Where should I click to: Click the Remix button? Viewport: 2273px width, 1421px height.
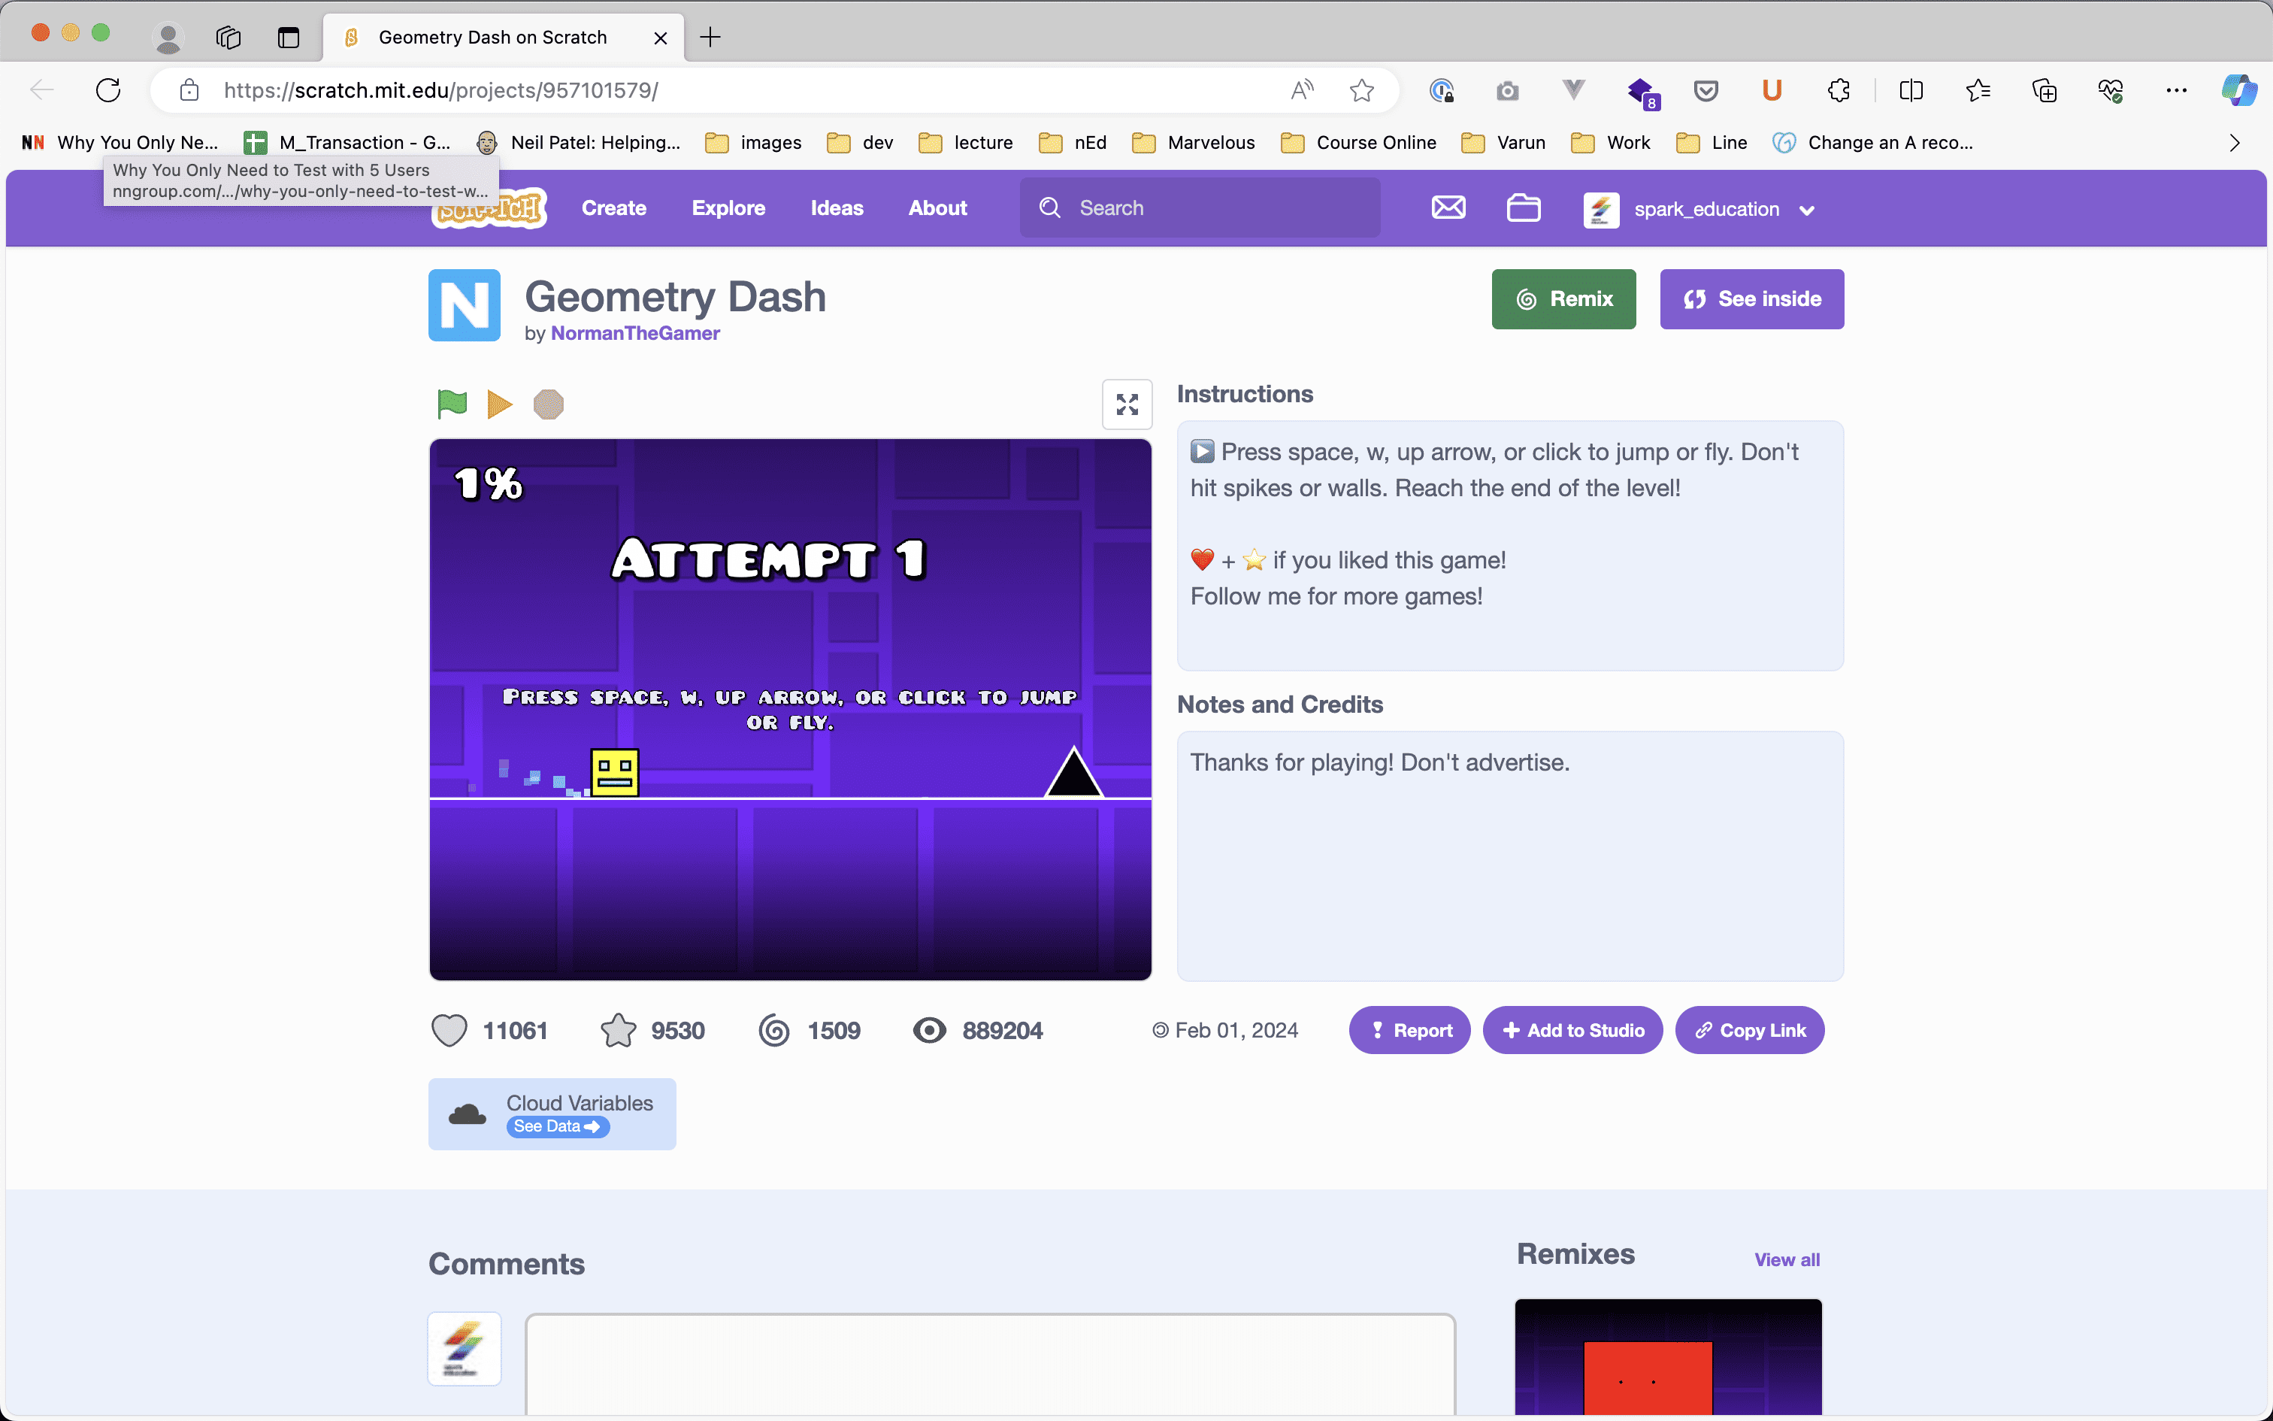click(1563, 299)
